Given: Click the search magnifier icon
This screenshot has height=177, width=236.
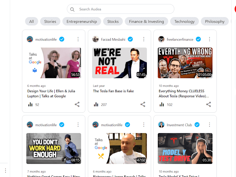Looking at the screenshot, I should point(72,9).
